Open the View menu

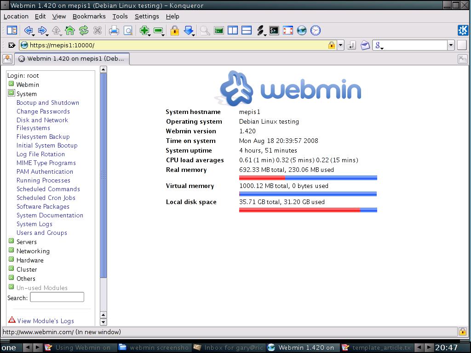(x=59, y=17)
